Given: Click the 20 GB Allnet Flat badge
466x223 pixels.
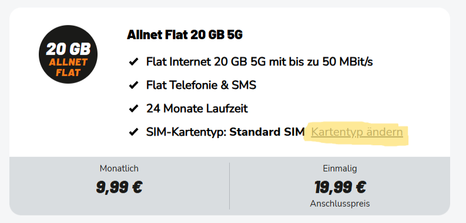Looking at the screenshot, I should click(x=68, y=54).
